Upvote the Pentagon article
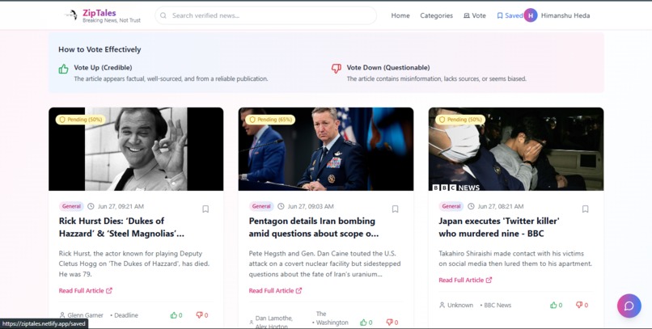Image resolution: width=652 pixels, height=329 pixels. tap(366, 323)
